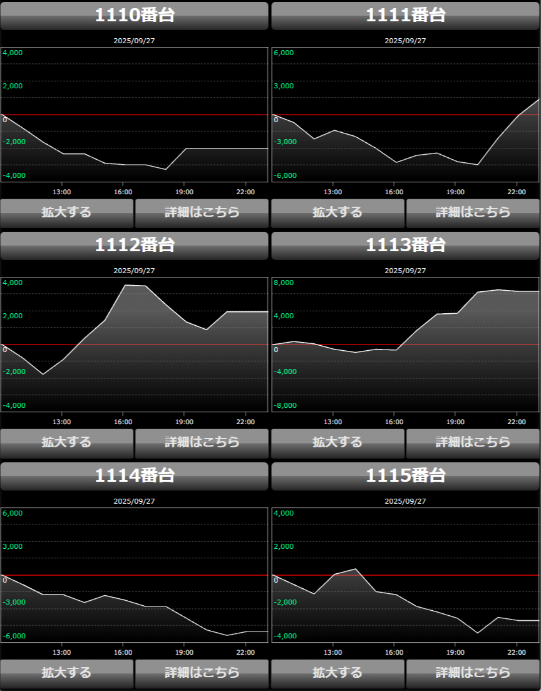This screenshot has width=541, height=691.
Task: Click the 22:00 time label under chart 1115
Action: pyautogui.click(x=517, y=653)
